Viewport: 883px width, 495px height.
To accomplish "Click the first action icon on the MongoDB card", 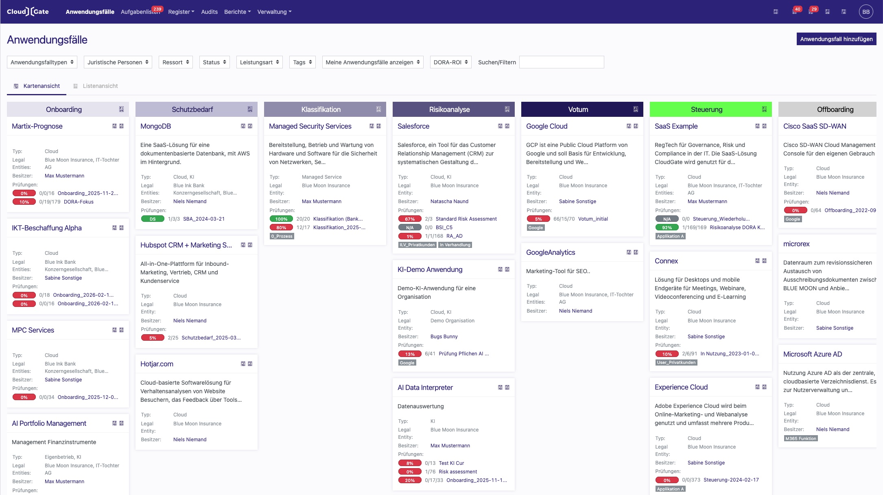I will click(x=243, y=126).
